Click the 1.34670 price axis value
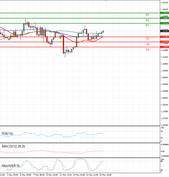The image size is (169, 177). 164,10
